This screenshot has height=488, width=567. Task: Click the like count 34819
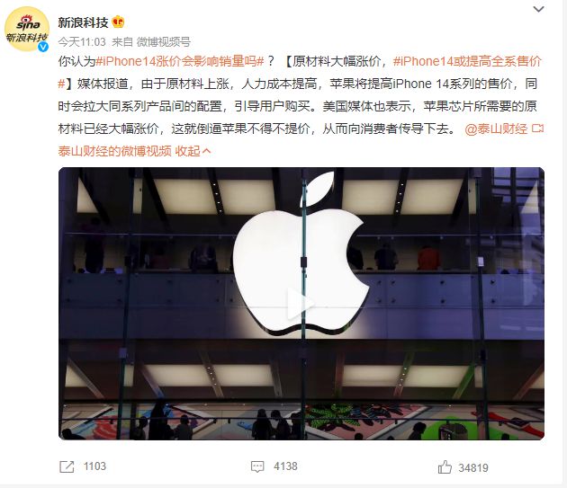click(x=473, y=467)
